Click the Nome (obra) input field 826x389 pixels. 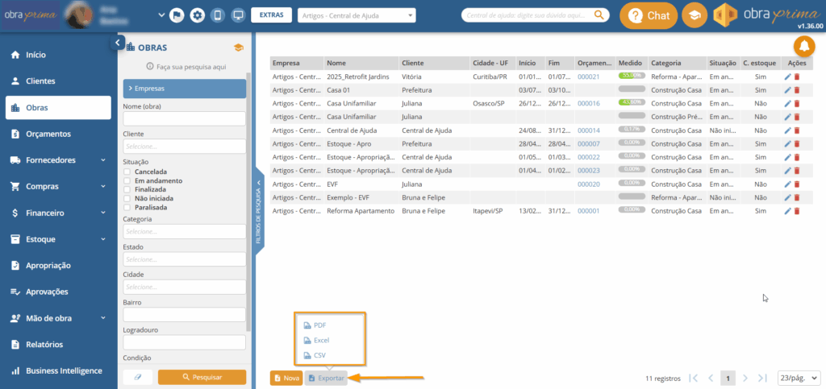tap(185, 118)
